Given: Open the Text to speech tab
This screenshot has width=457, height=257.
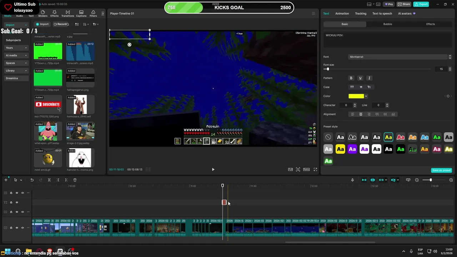Looking at the screenshot, I should click(382, 14).
